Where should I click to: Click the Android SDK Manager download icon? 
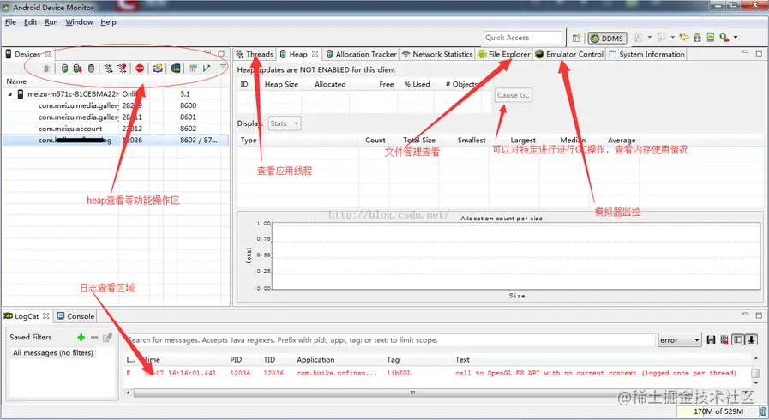(697, 37)
